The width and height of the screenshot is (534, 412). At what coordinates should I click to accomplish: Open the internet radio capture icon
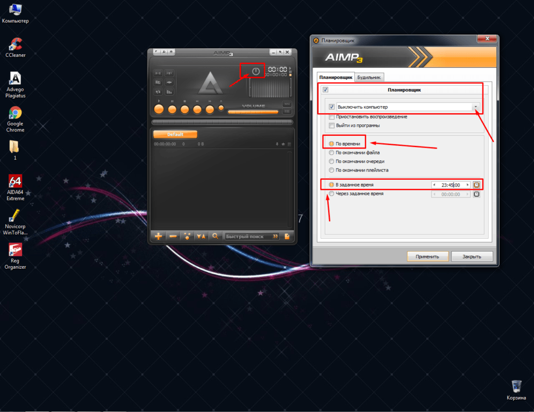pos(169,73)
